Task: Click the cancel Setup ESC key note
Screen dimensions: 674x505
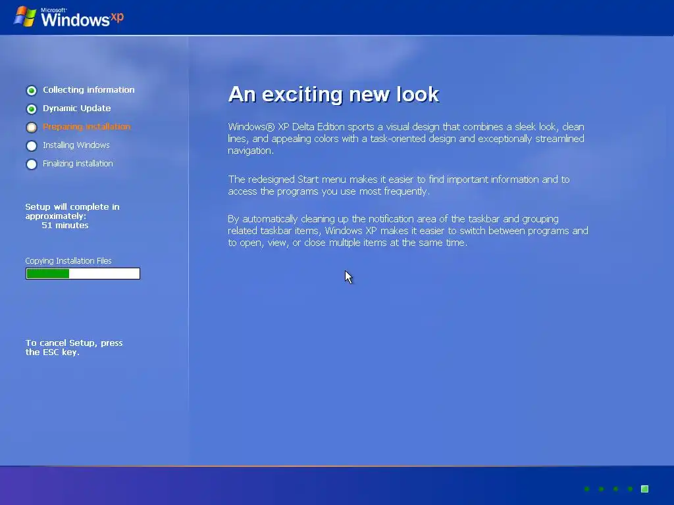Action: pos(74,347)
